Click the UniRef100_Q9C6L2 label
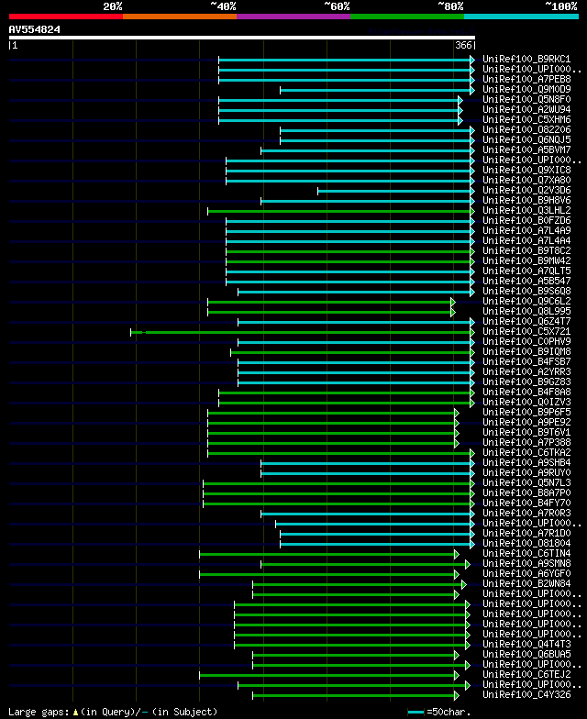The width and height of the screenshot is (587, 719). click(x=526, y=301)
